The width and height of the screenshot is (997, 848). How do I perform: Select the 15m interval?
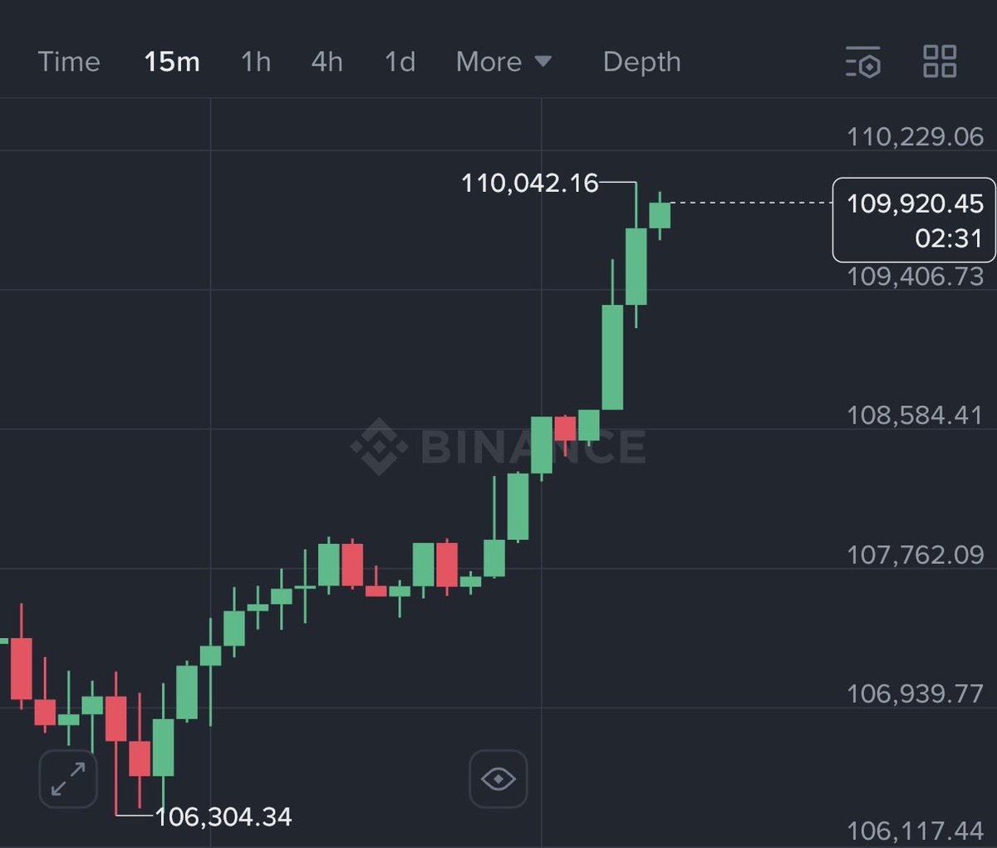click(x=172, y=61)
